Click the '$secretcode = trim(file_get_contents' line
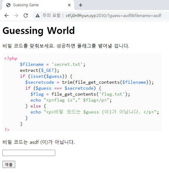The image size is (169, 173). [90, 82]
